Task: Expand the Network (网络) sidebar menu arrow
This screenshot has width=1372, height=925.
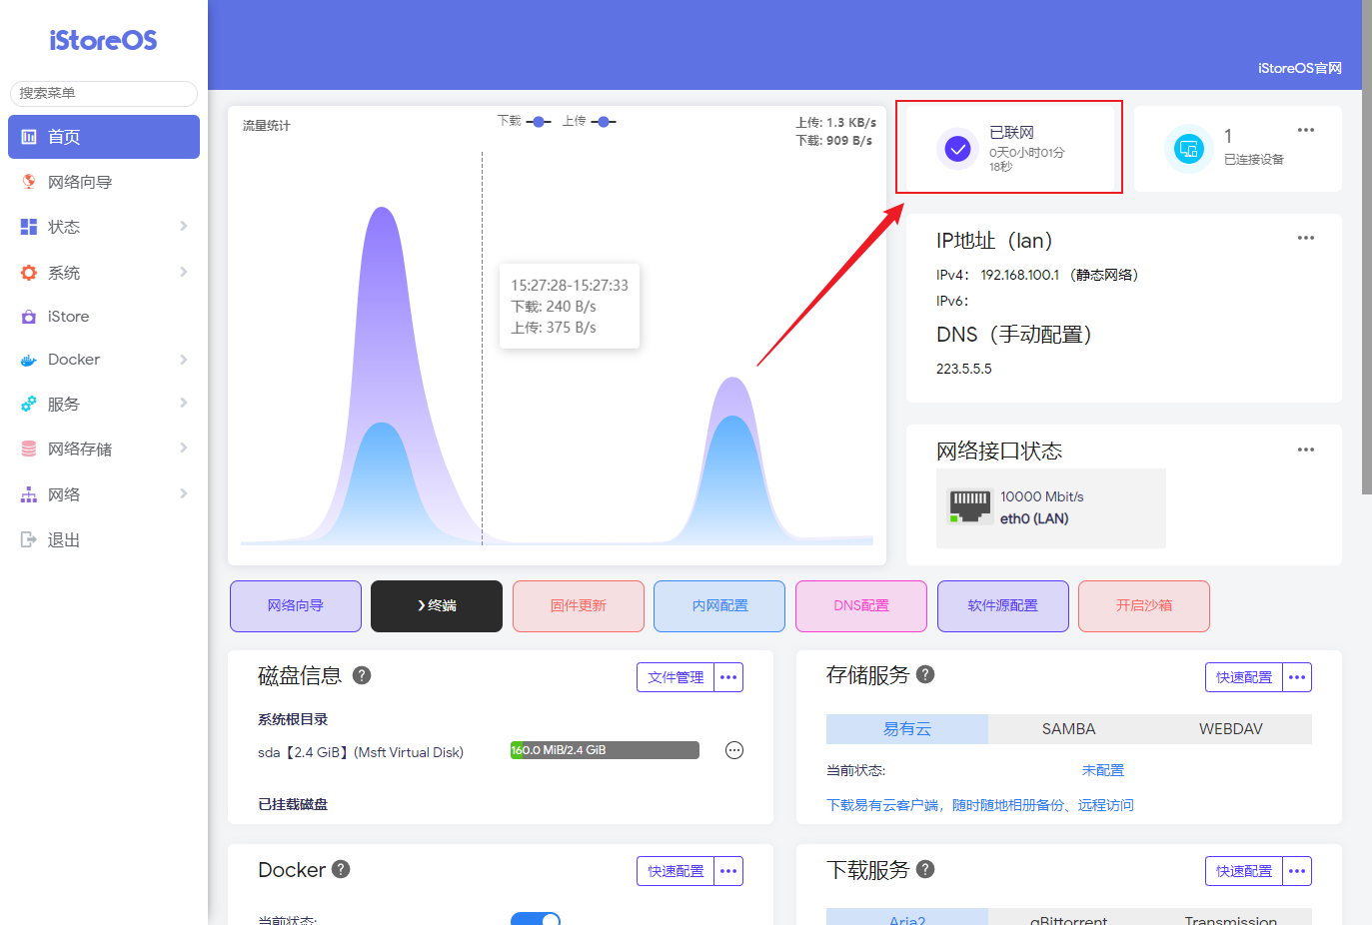Action: coord(184,493)
